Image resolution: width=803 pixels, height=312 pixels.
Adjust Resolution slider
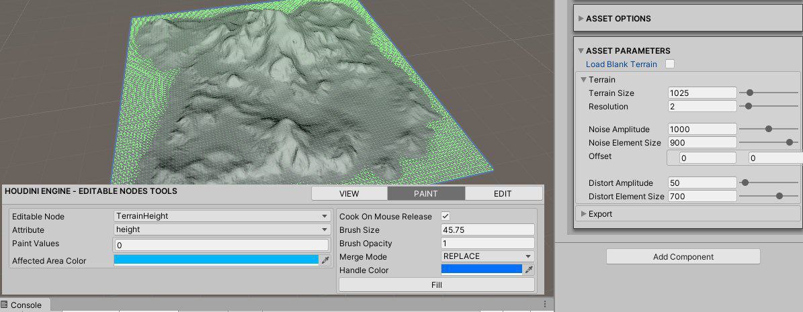click(x=768, y=107)
